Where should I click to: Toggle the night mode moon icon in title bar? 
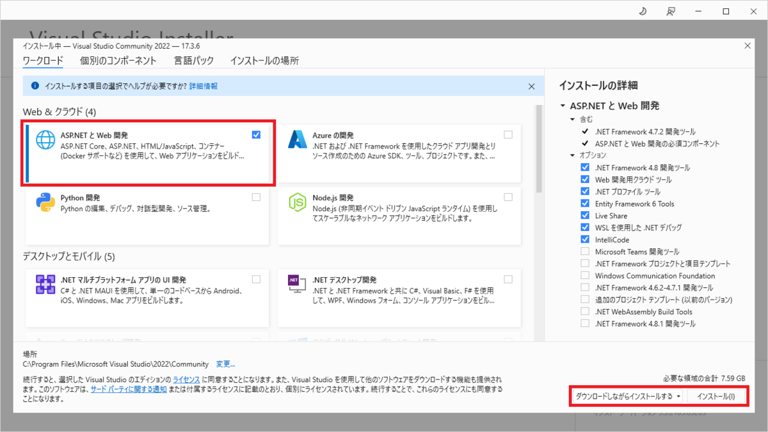pos(643,11)
